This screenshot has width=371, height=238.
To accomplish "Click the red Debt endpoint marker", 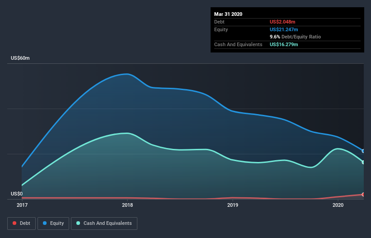I will pyautogui.click(x=363, y=195).
